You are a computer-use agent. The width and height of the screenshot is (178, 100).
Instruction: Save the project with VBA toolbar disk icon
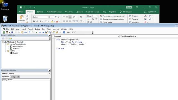coord(12,32)
